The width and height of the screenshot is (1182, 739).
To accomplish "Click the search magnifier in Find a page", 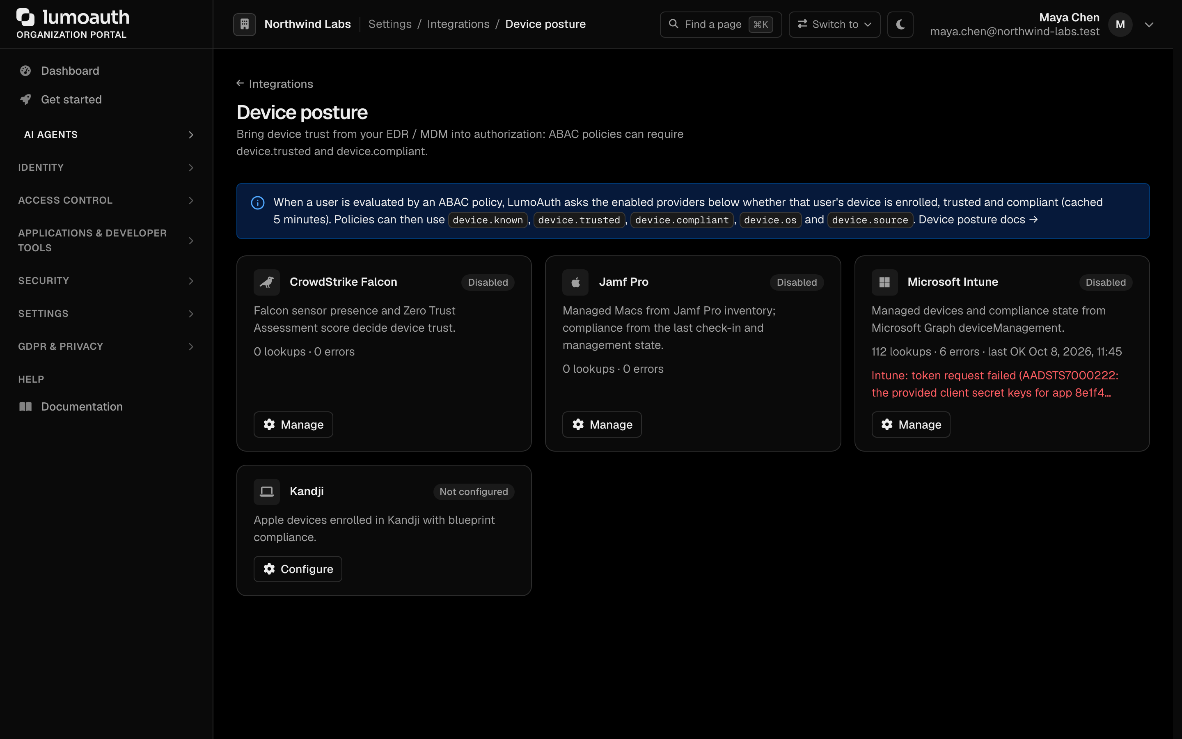I will tap(673, 23).
